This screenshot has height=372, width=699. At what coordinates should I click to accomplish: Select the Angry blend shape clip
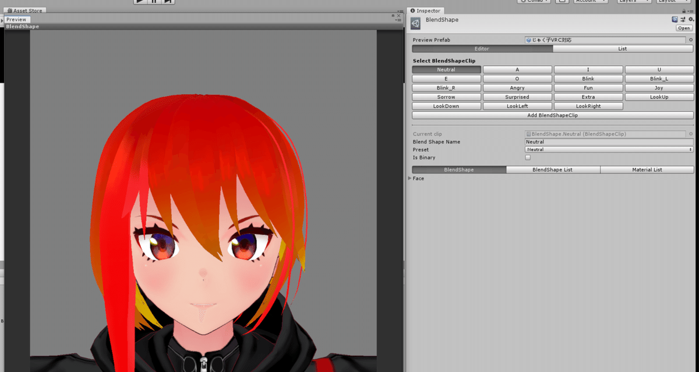click(x=517, y=88)
